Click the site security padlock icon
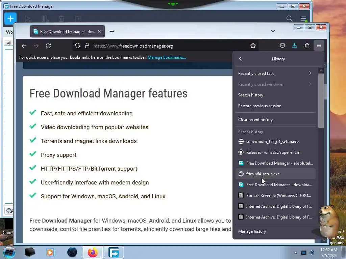 pyautogui.click(x=87, y=46)
